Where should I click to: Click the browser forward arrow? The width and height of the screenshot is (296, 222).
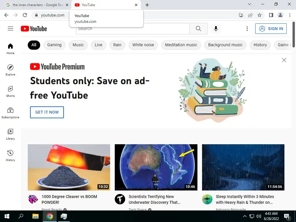coord(16,15)
